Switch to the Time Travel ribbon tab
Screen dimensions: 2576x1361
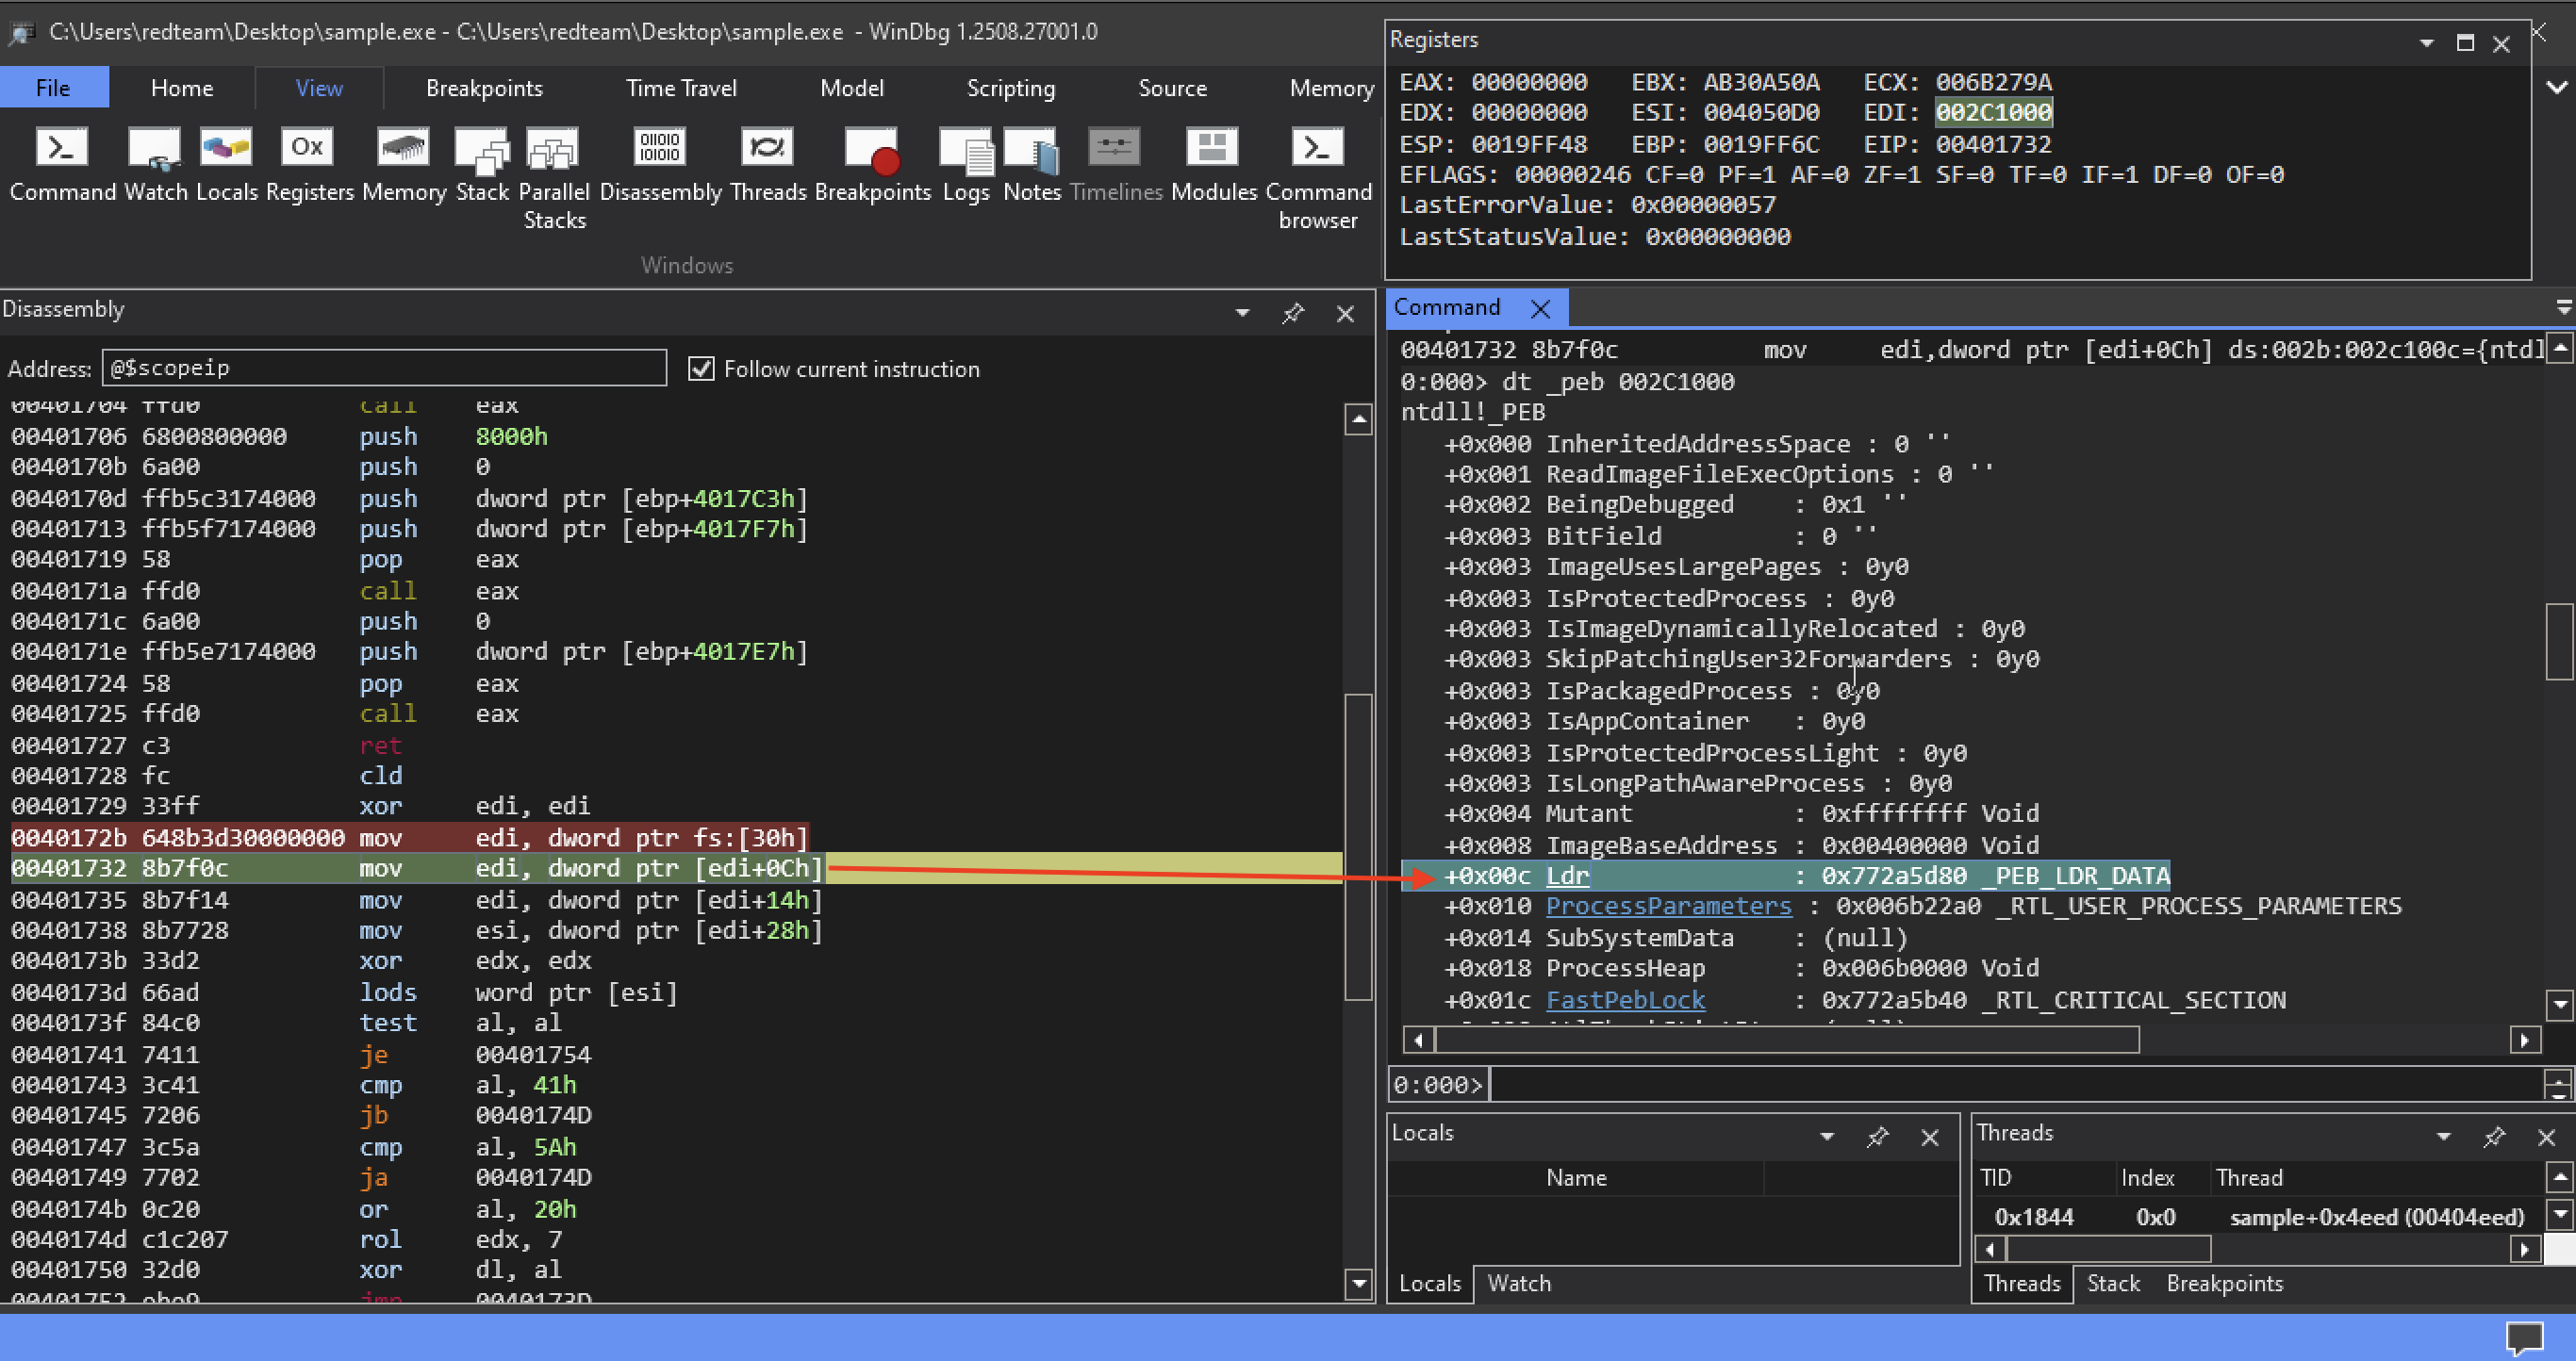(681, 88)
